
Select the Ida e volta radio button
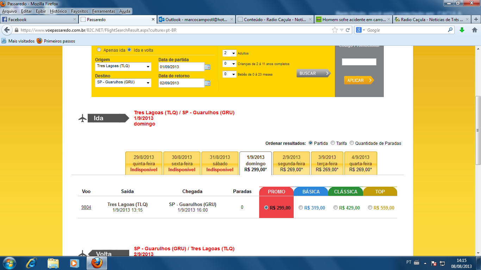[130, 50]
